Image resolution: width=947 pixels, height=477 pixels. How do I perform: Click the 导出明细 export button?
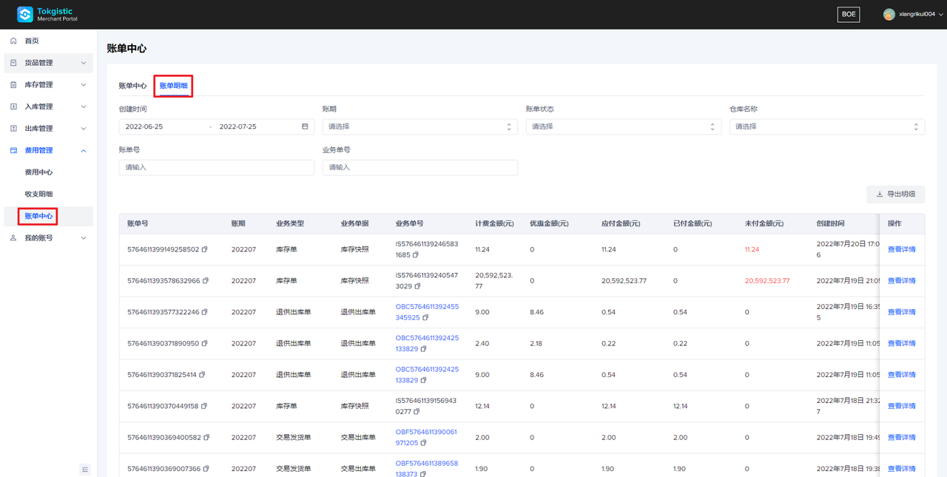click(x=895, y=194)
